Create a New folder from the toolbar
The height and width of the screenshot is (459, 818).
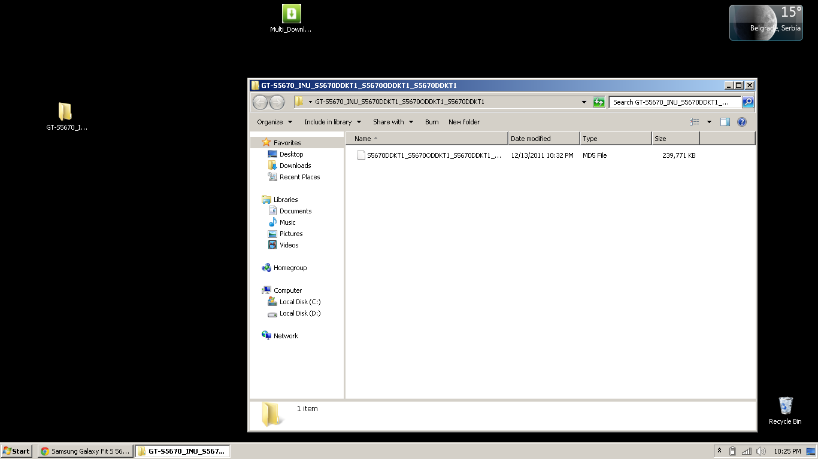pyautogui.click(x=464, y=122)
